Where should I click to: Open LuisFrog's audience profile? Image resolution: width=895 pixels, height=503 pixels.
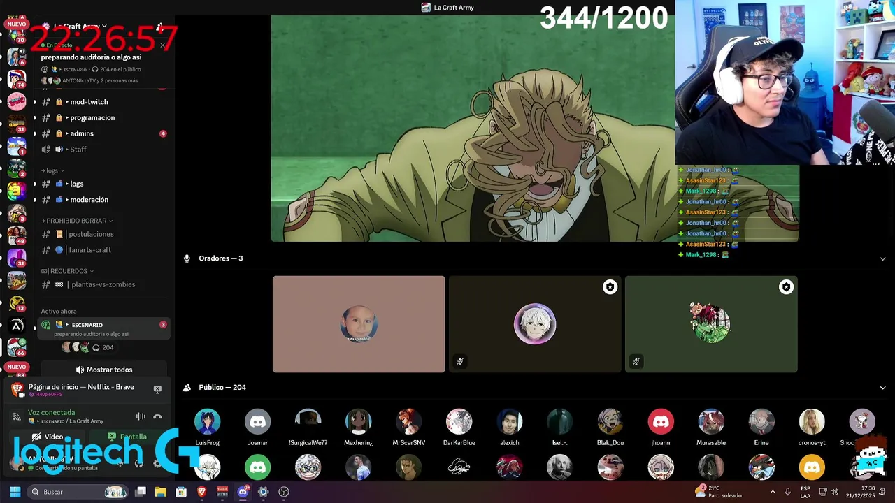207,421
